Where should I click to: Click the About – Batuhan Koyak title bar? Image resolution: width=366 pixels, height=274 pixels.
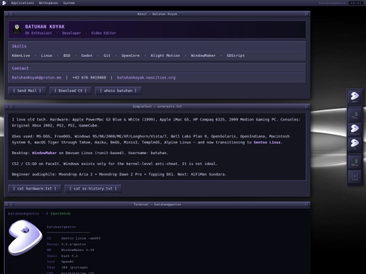(157, 14)
